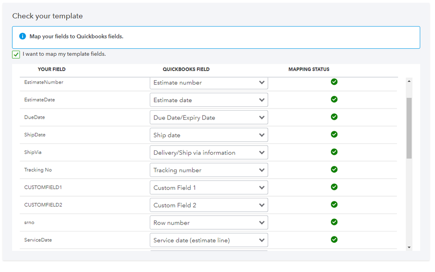Viewport: 435px width, 272px height.
Task: Click green checkmark status for EstimateNumber
Action: [x=334, y=82]
